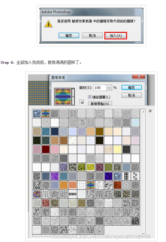Choose the pale yellow pattern swatch
This screenshot has height=242, width=166.
[117, 149]
